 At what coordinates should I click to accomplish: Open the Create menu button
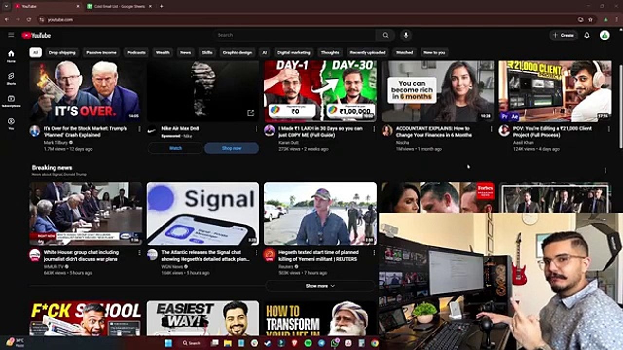tap(563, 35)
